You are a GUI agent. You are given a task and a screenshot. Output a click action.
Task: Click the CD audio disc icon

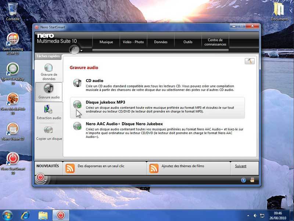click(x=77, y=83)
